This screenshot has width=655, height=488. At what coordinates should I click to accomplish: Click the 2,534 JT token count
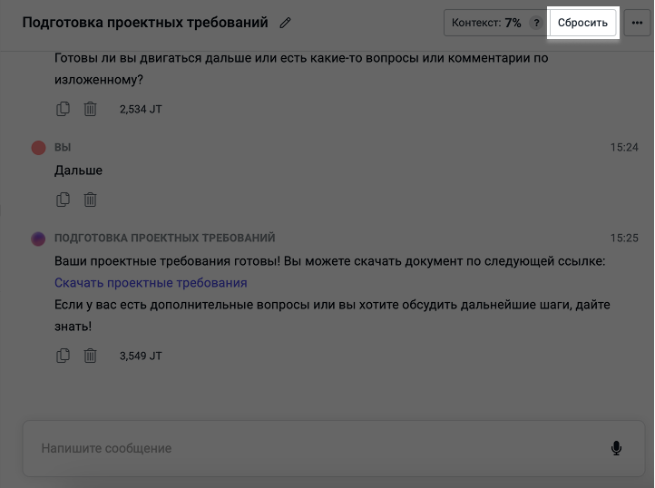(x=141, y=110)
